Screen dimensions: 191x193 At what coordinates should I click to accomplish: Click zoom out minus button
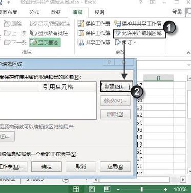118,189
